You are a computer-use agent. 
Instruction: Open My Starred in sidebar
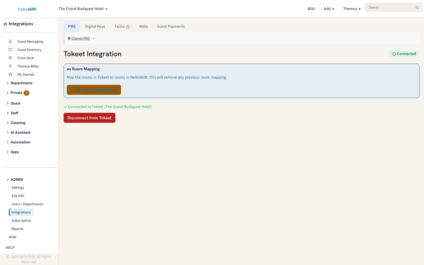point(26,74)
